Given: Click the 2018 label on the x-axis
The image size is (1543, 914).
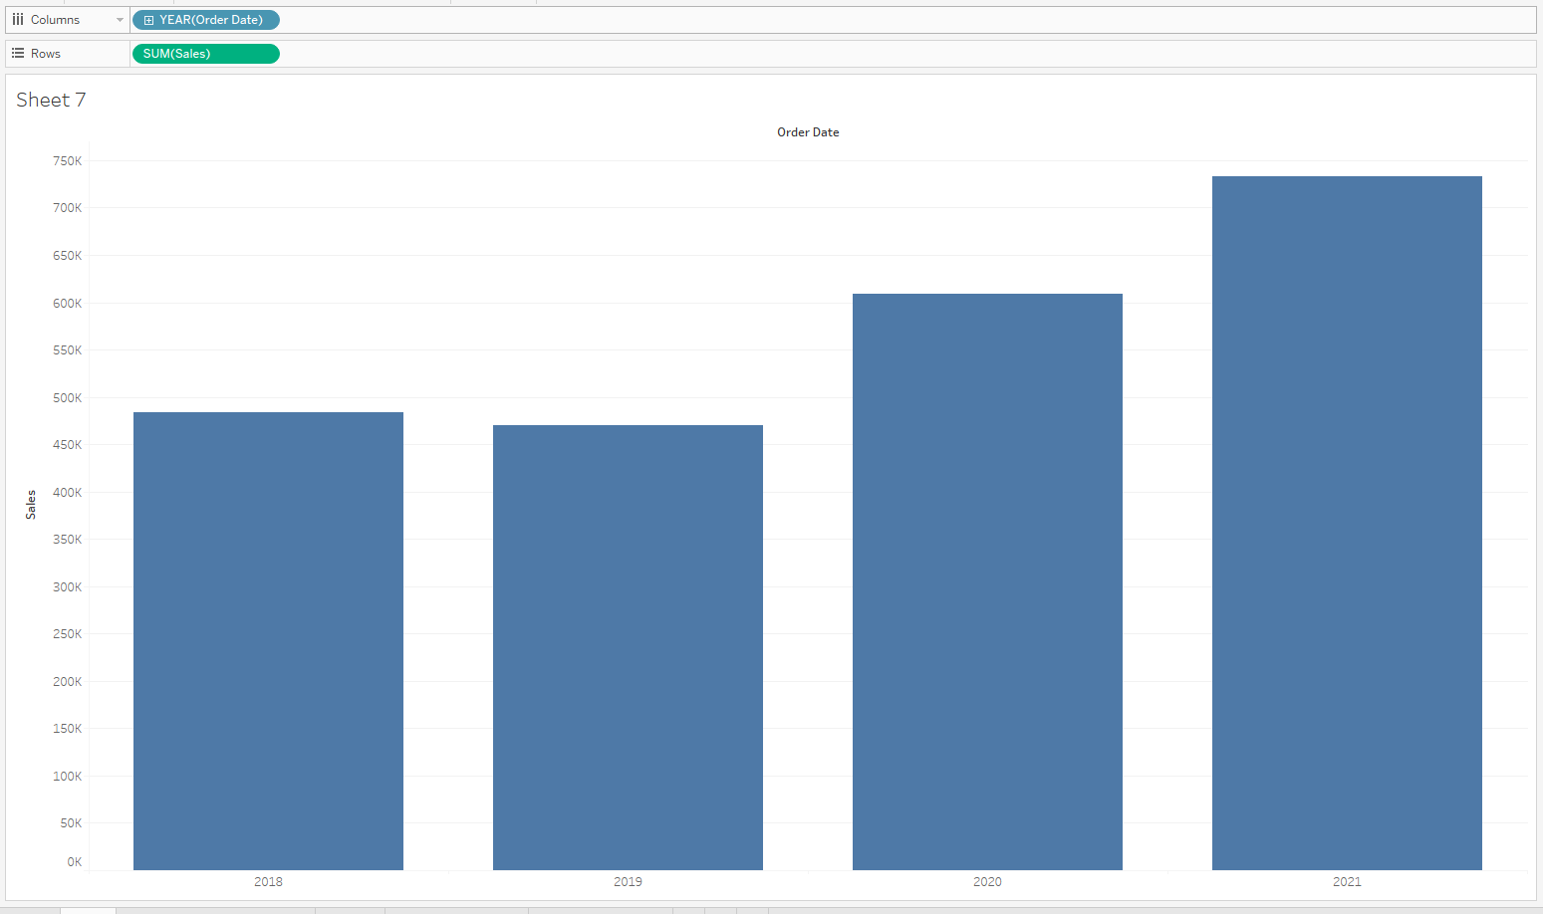Looking at the screenshot, I should [268, 881].
